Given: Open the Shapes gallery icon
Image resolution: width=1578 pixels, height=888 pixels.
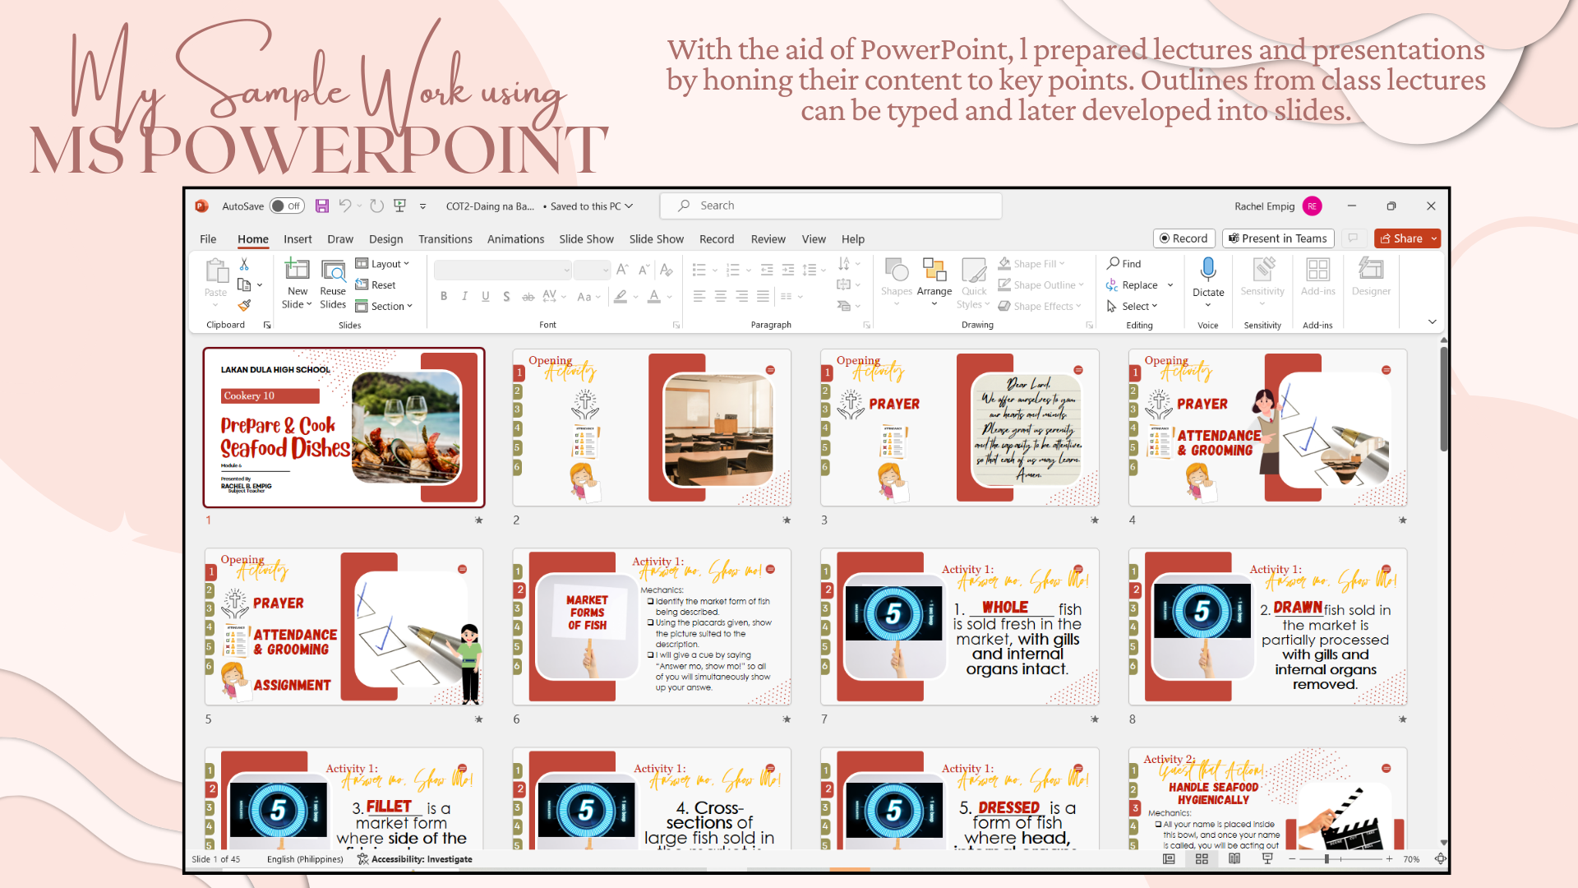Looking at the screenshot, I should 896,271.
